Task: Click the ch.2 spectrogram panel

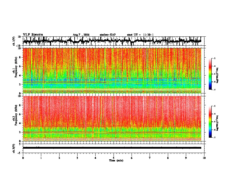Action: point(112,119)
